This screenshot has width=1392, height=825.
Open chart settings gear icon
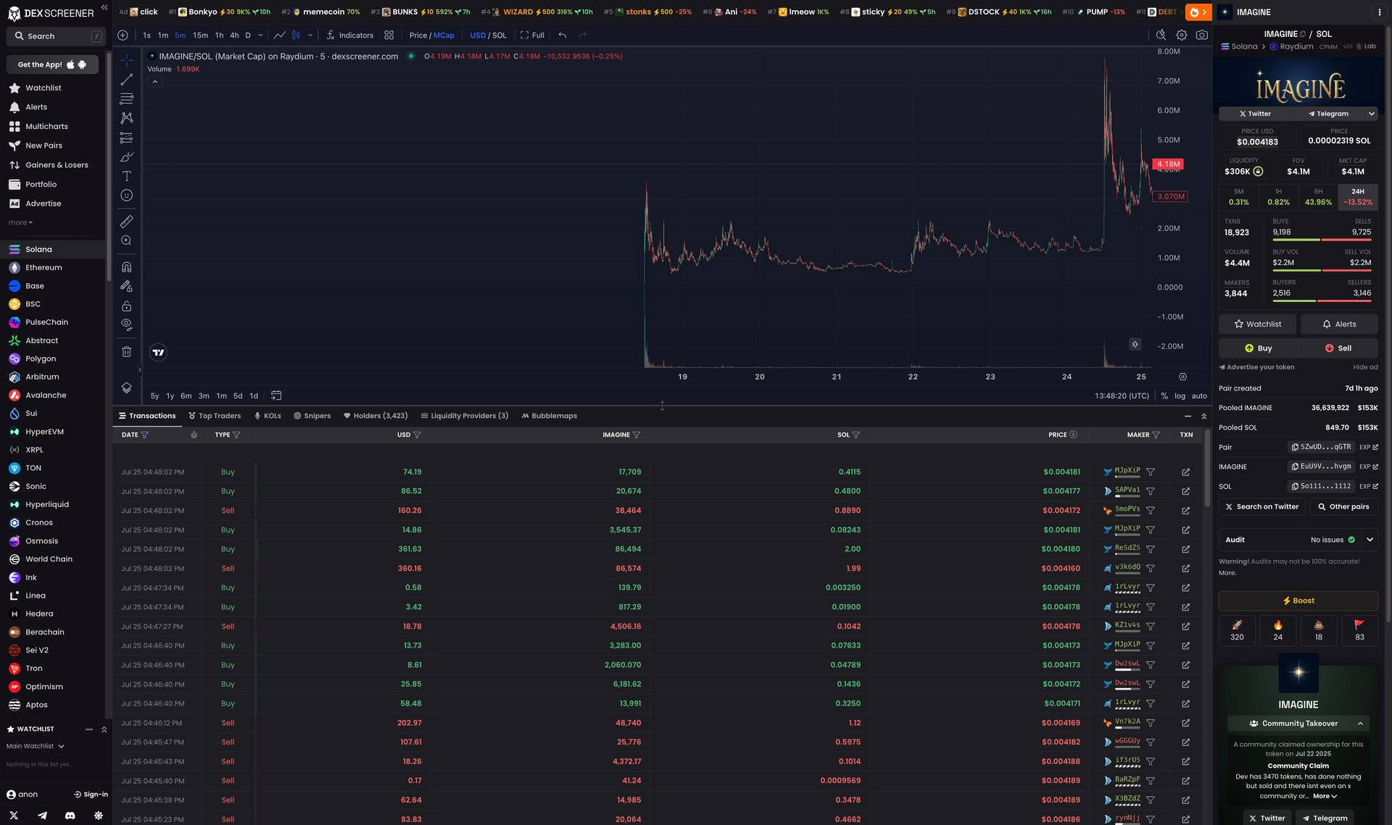point(1182,35)
